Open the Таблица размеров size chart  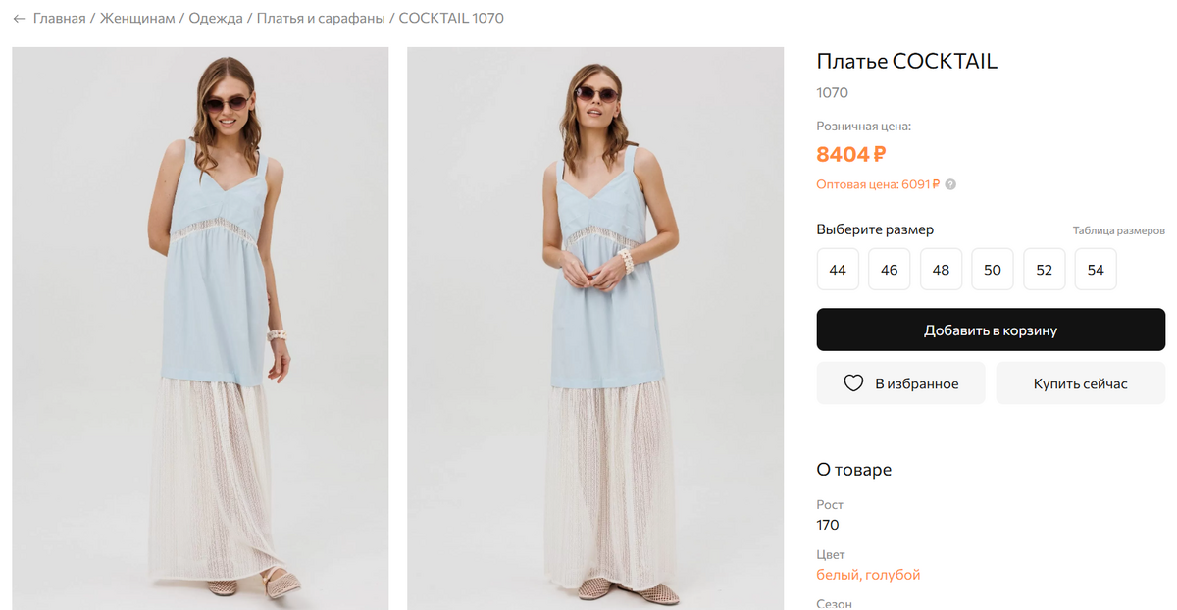(1118, 231)
